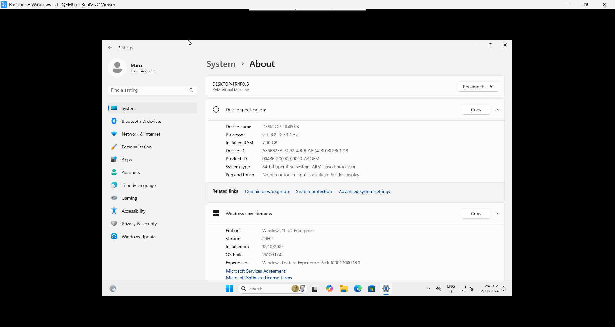Click the muted volume tray icon
This screenshot has width=615, height=327.
471,289
